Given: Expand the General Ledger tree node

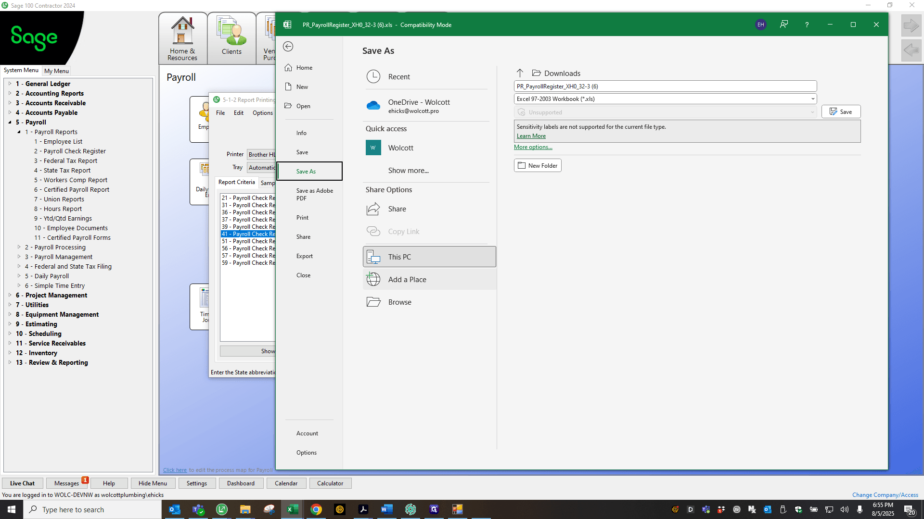Looking at the screenshot, I should [10, 84].
